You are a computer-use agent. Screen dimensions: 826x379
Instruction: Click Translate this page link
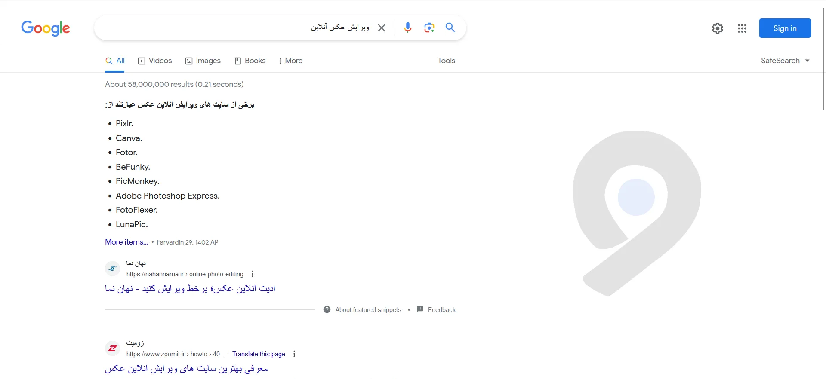(259, 354)
